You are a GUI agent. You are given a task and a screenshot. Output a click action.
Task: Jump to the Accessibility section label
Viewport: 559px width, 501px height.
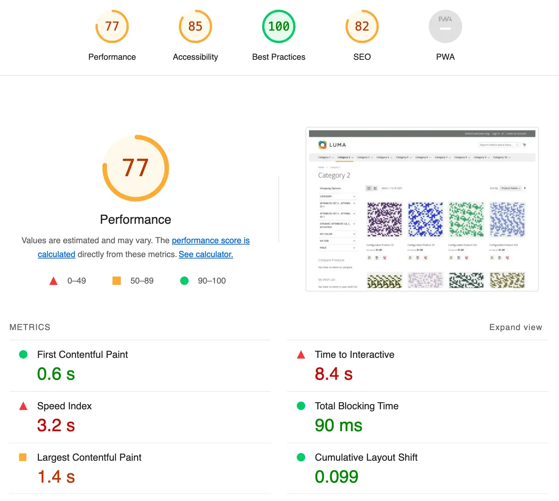[x=195, y=57]
